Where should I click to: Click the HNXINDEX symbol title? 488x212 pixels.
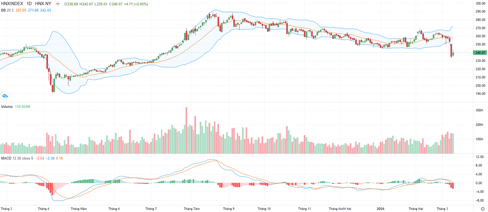pos(12,4)
